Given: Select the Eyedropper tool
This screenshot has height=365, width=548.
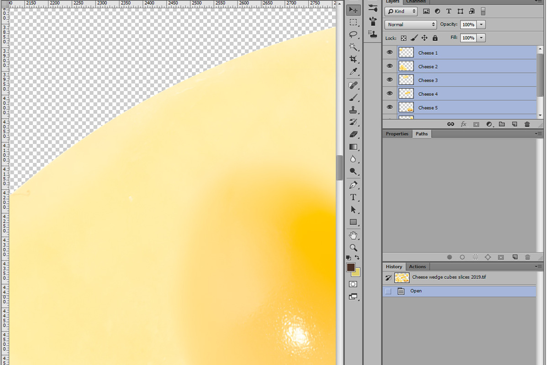Looking at the screenshot, I should point(353,72).
